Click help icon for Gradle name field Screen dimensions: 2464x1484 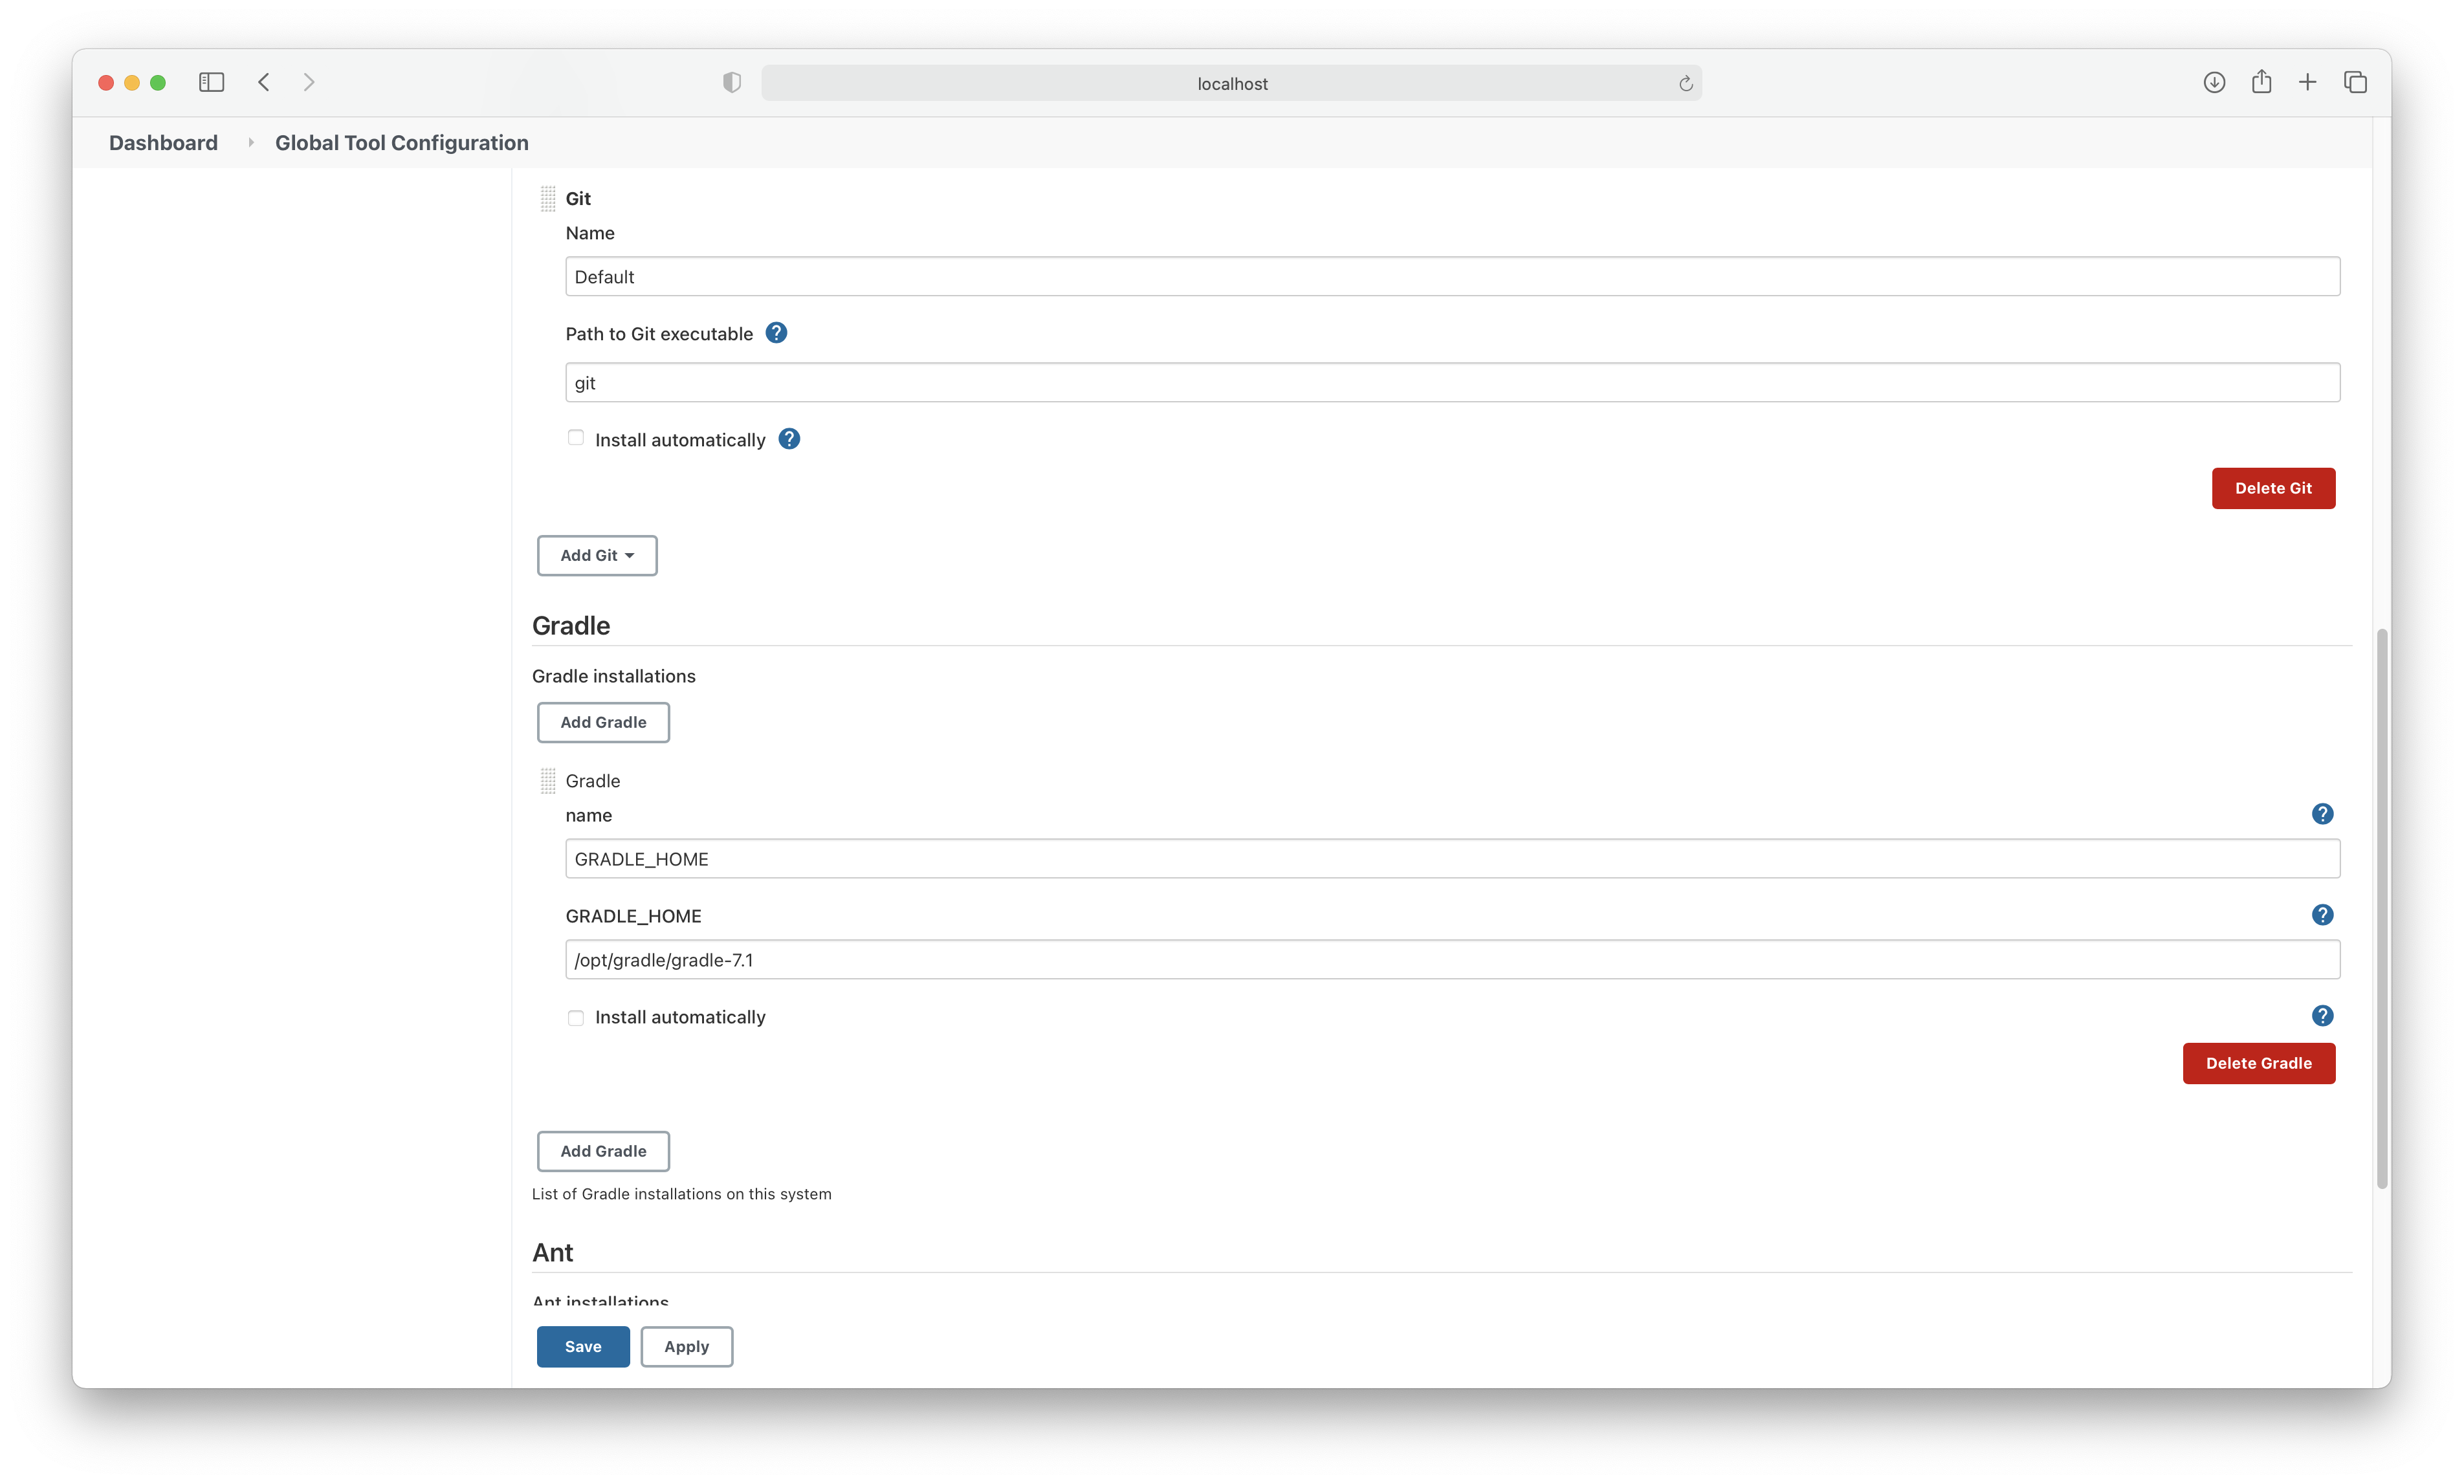pyautogui.click(x=2322, y=814)
